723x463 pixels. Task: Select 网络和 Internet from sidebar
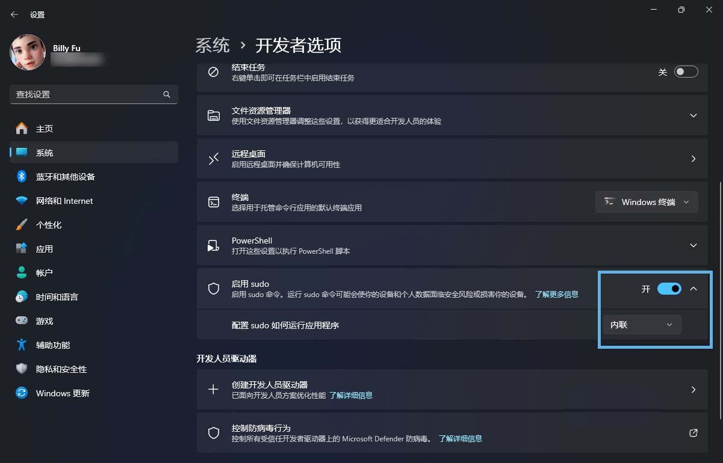tap(65, 200)
